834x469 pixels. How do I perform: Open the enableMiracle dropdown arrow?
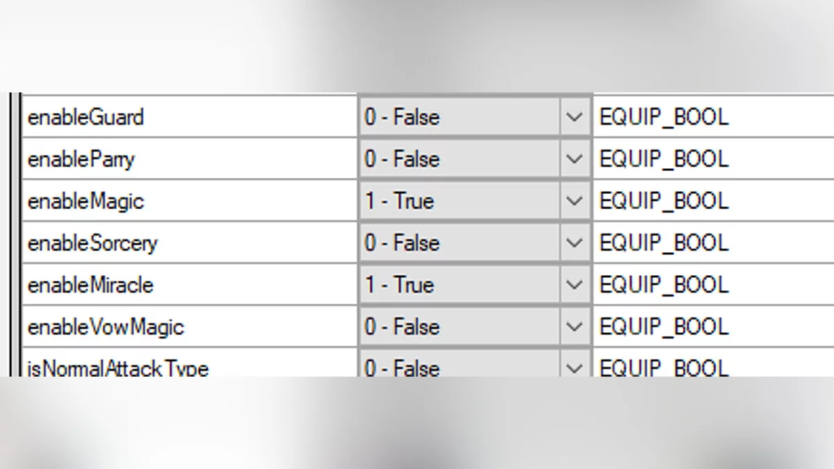pos(574,285)
